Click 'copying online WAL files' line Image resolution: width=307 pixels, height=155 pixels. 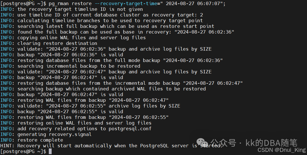click(73, 38)
